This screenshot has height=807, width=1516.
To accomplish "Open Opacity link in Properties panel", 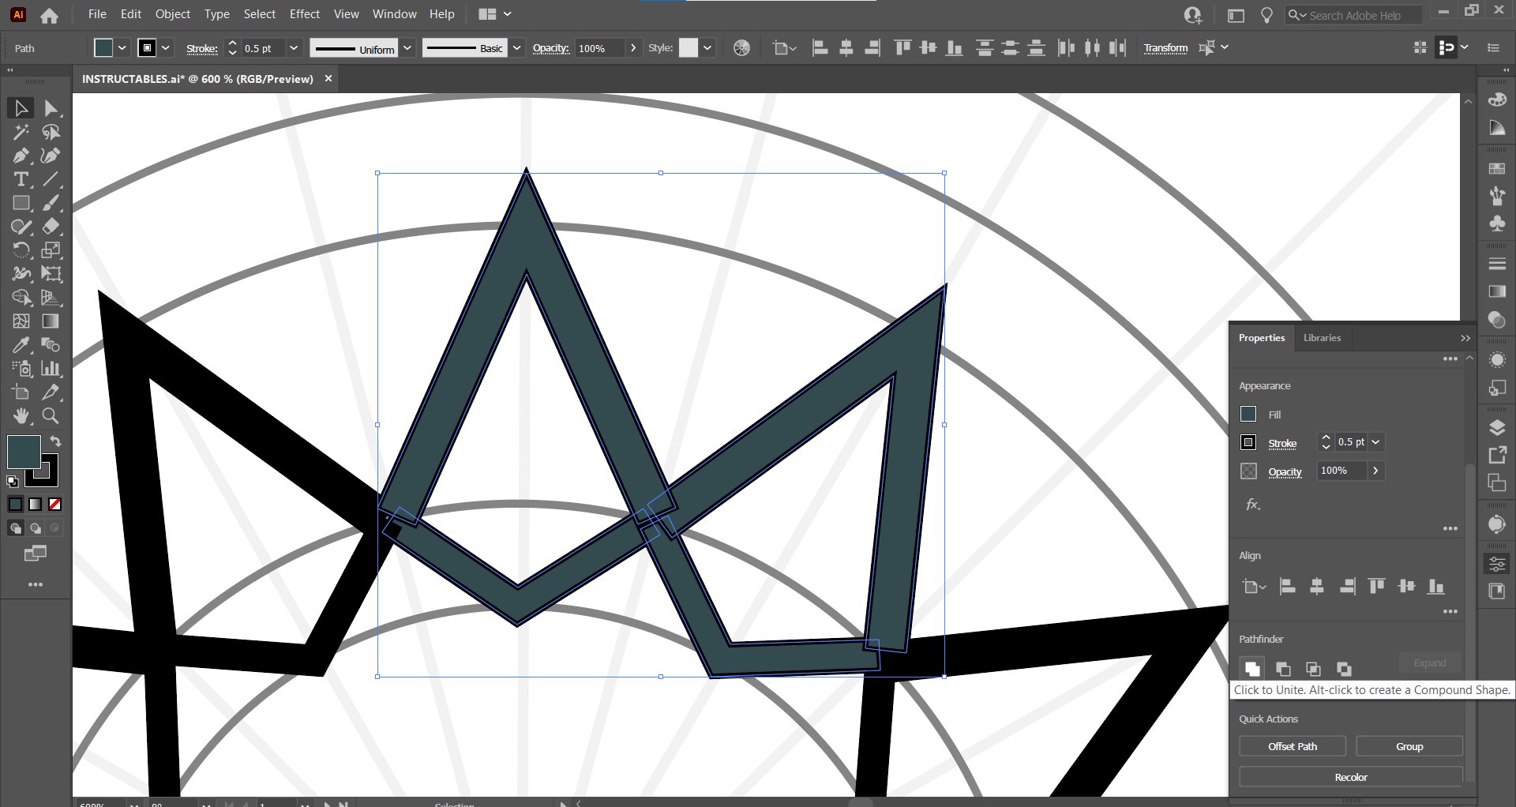I will pos(1285,471).
